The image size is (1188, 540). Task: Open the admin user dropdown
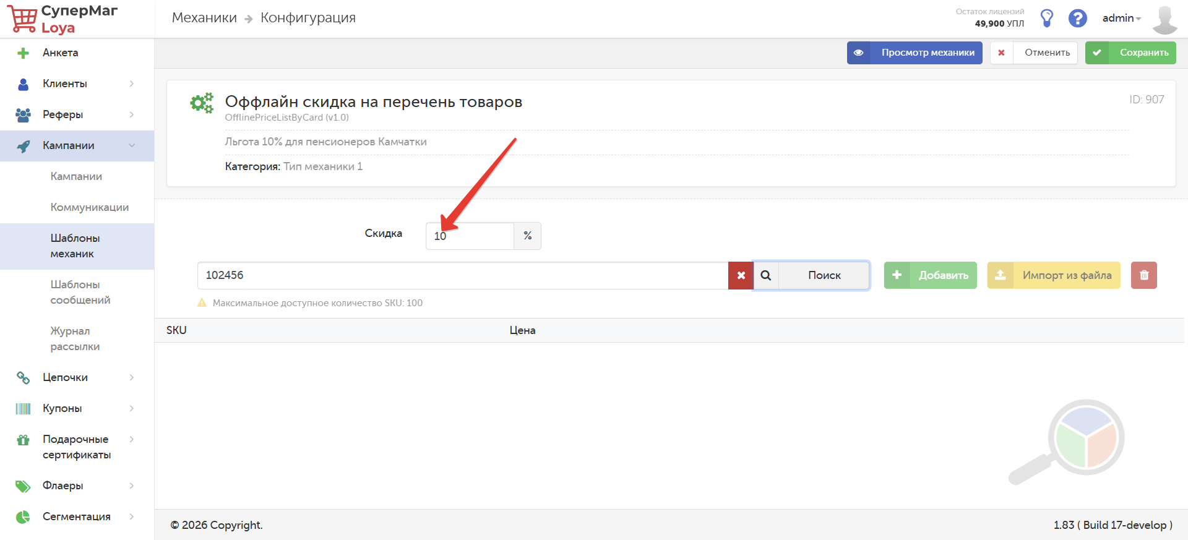point(1122,18)
